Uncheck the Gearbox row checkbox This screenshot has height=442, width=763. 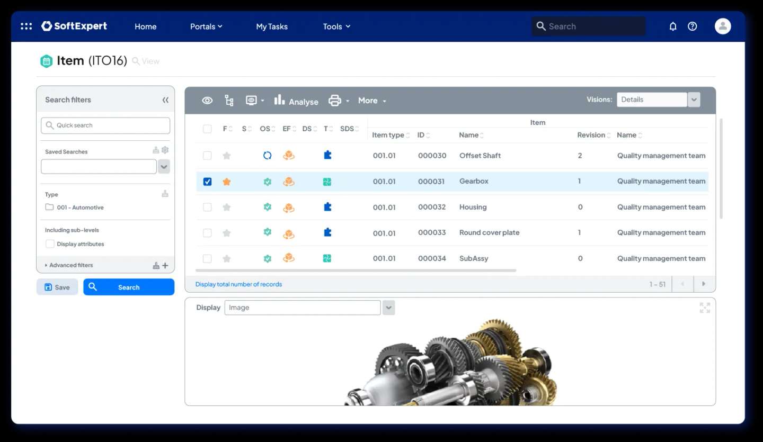coord(207,181)
